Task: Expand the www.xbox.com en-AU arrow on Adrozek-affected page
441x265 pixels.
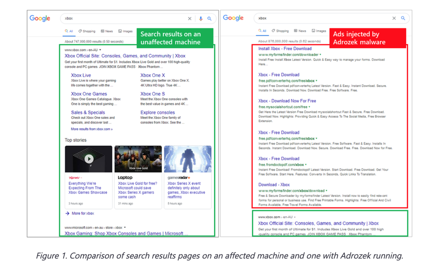Action: click(x=295, y=217)
